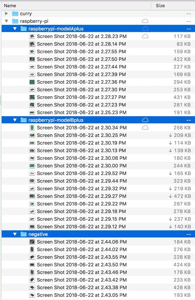Sort by the Name column header
195x300 pixels.
tap(10, 6)
